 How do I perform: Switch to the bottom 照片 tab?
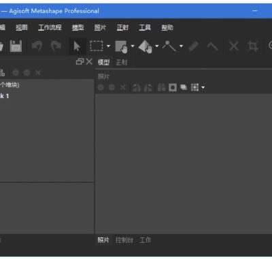[x=103, y=240]
